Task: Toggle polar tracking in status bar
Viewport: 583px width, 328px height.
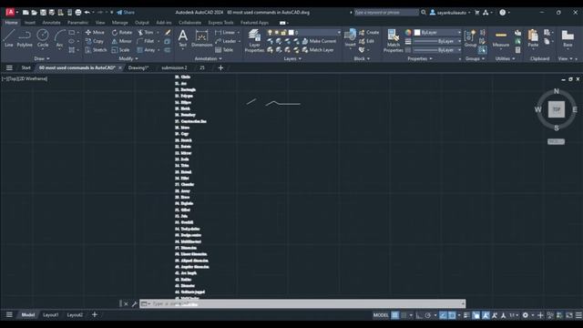Action: coord(428,315)
